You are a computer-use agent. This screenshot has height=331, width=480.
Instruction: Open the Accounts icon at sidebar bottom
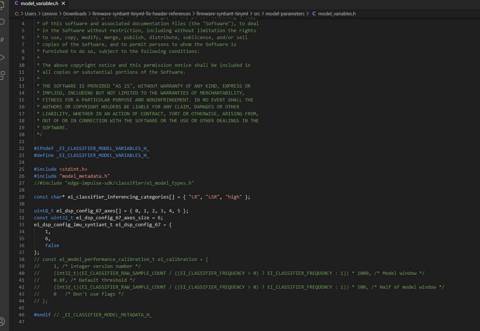click(x=2, y=322)
